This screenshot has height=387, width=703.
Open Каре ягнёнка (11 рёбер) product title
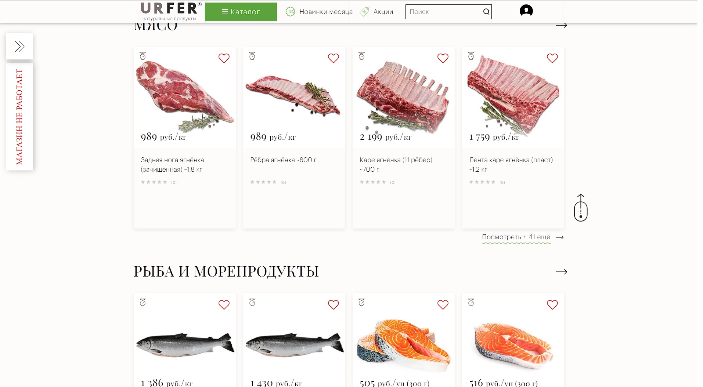396,164
